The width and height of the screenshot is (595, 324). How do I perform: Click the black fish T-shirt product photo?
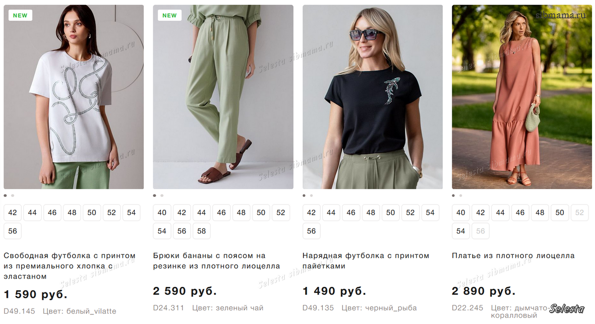pyautogui.click(x=372, y=97)
